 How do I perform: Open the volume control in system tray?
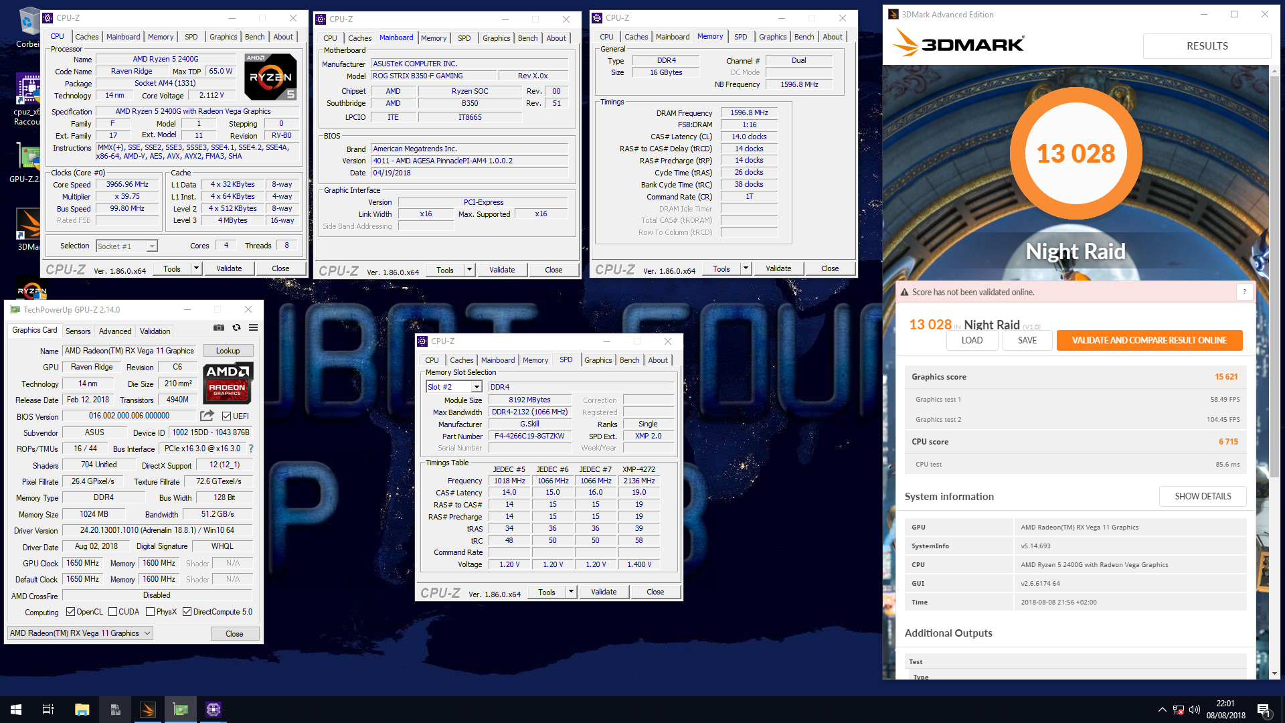pos(1195,710)
